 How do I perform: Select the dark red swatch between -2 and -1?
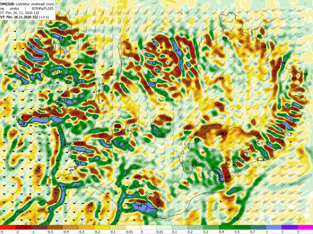(x=23, y=227)
